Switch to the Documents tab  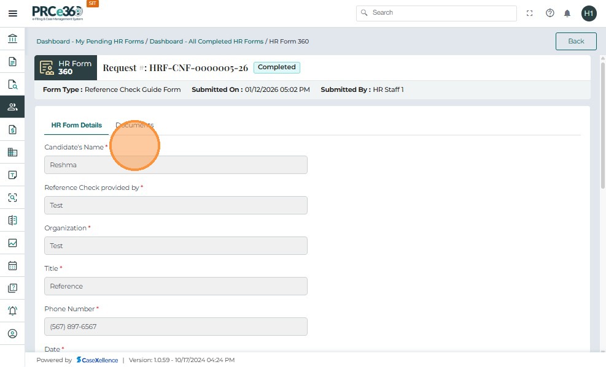pos(134,125)
